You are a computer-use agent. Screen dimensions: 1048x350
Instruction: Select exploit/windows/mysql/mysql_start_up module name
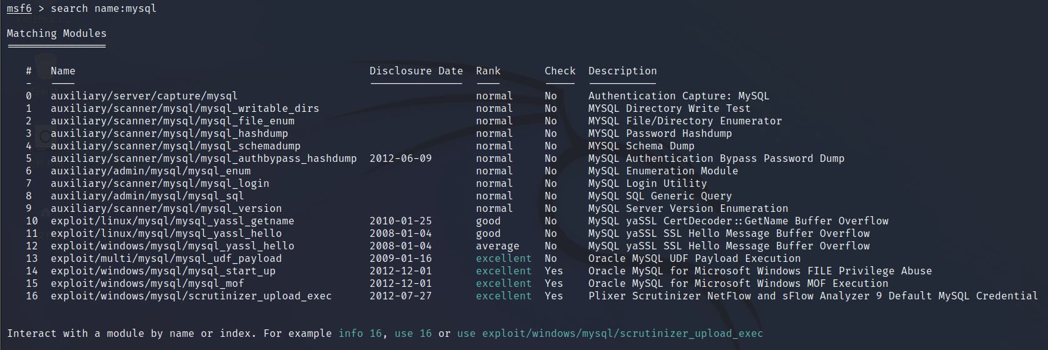[x=163, y=271]
